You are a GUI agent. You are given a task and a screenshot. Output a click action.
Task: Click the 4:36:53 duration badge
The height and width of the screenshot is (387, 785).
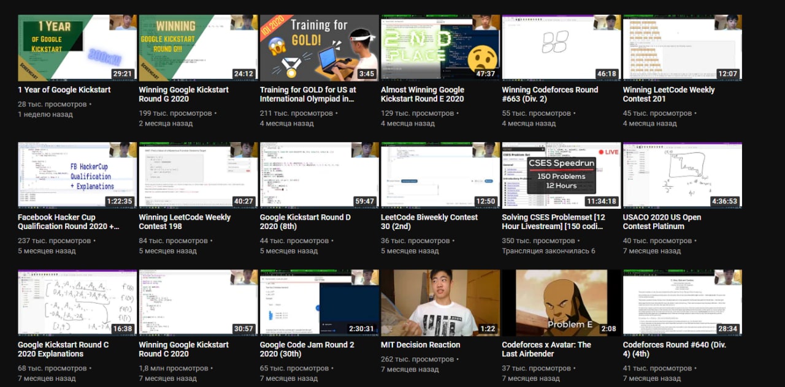(x=725, y=201)
